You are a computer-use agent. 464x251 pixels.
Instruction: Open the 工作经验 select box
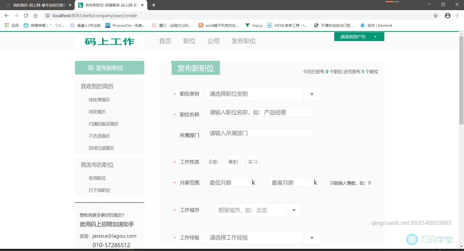tap(263, 237)
